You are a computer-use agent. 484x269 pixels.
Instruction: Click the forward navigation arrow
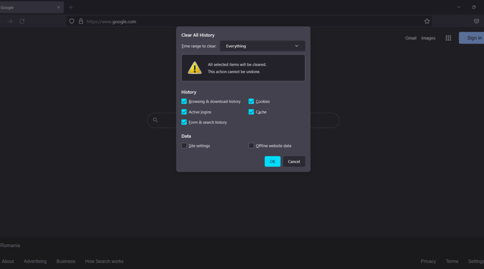coord(10,22)
